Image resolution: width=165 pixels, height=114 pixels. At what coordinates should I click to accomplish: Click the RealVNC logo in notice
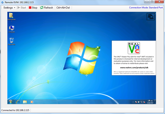point(134,48)
